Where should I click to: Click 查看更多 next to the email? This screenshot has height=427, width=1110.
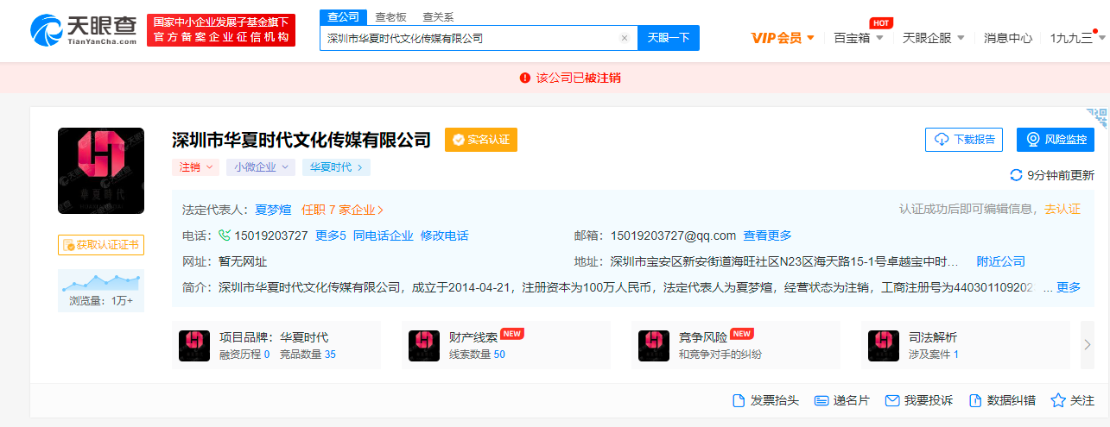click(x=767, y=235)
